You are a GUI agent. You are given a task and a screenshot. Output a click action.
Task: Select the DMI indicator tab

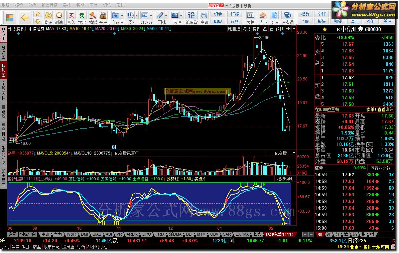[x=84, y=234]
